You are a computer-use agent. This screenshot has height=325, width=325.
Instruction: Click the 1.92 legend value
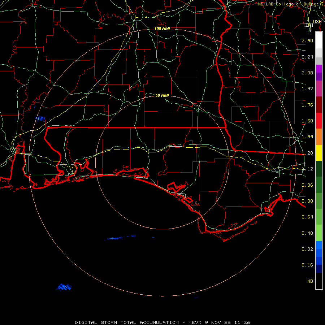coord(307,89)
